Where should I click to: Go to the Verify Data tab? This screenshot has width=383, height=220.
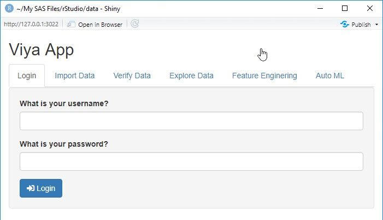tap(132, 76)
